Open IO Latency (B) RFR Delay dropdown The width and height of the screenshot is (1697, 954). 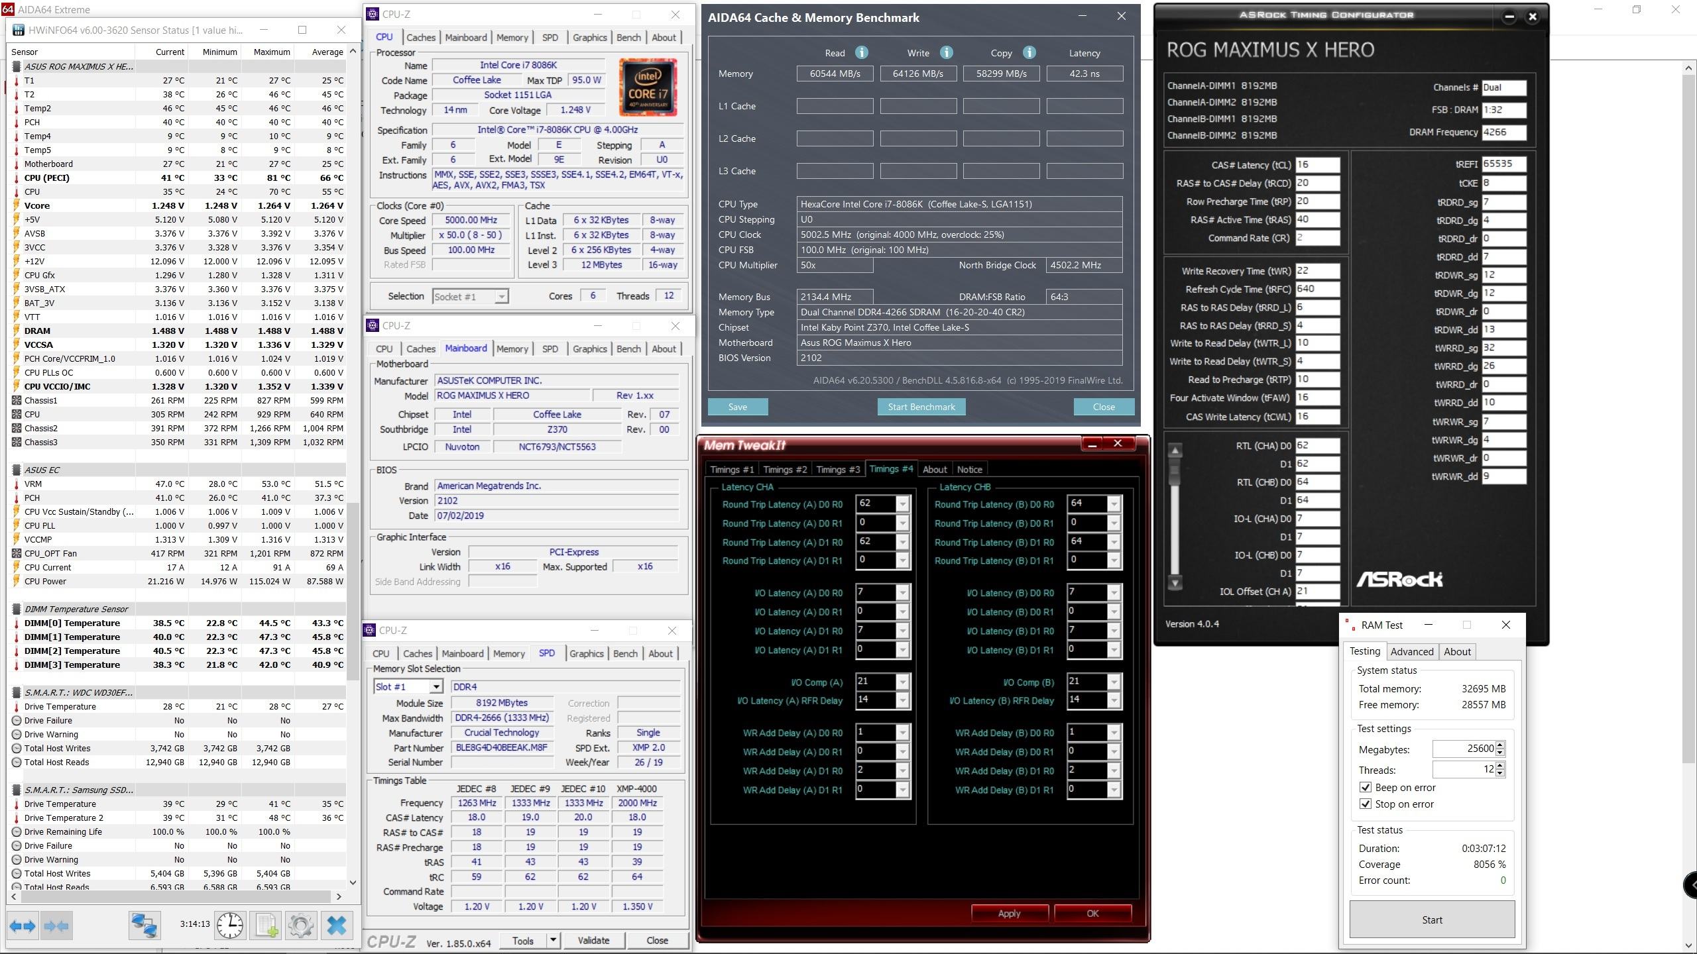tap(1114, 700)
